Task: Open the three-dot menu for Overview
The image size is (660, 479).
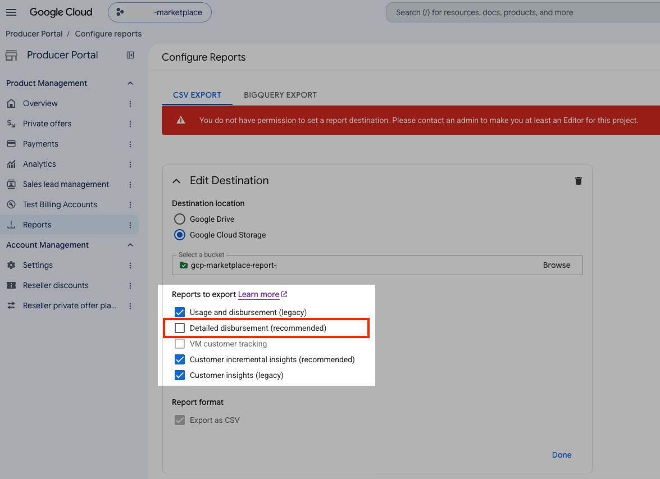Action: (130, 103)
